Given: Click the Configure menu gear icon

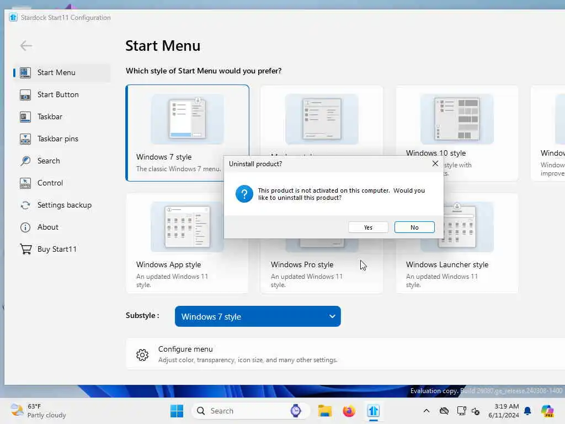Looking at the screenshot, I should point(142,355).
